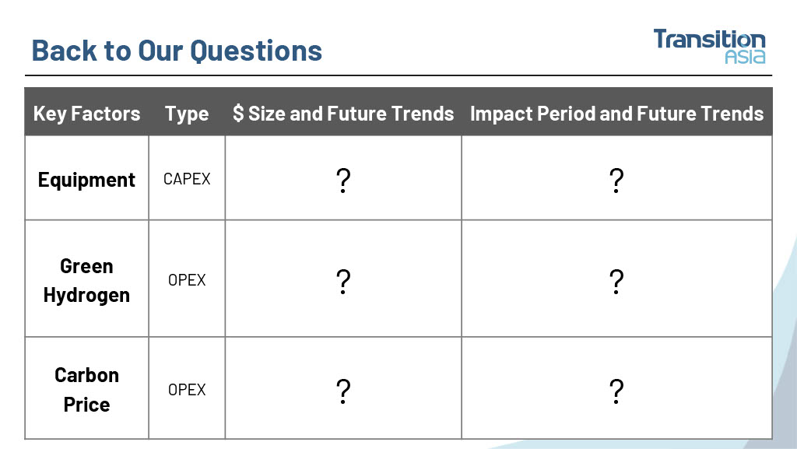Click the OPEX cell for Green Hydrogen
797x449 pixels.
[x=187, y=280]
